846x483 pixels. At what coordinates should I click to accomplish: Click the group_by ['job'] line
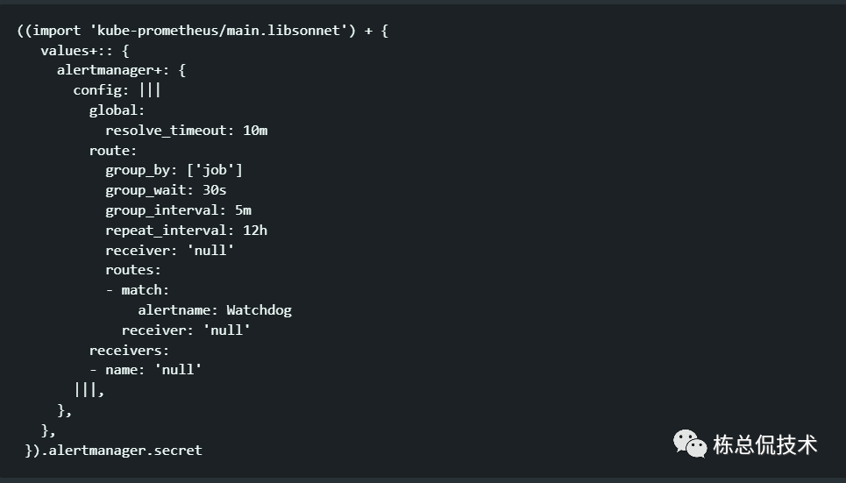[174, 170]
